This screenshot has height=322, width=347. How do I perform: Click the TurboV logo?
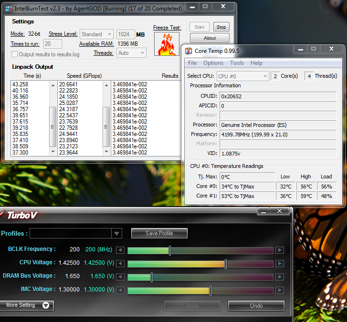tap(21, 215)
